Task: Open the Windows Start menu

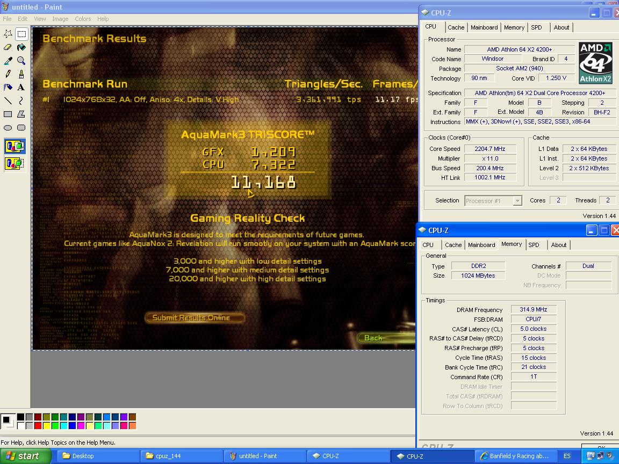Action: click(26, 456)
